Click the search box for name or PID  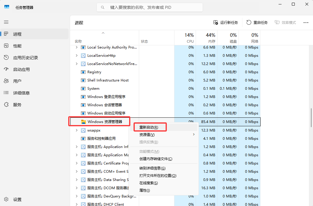tap(150, 7)
